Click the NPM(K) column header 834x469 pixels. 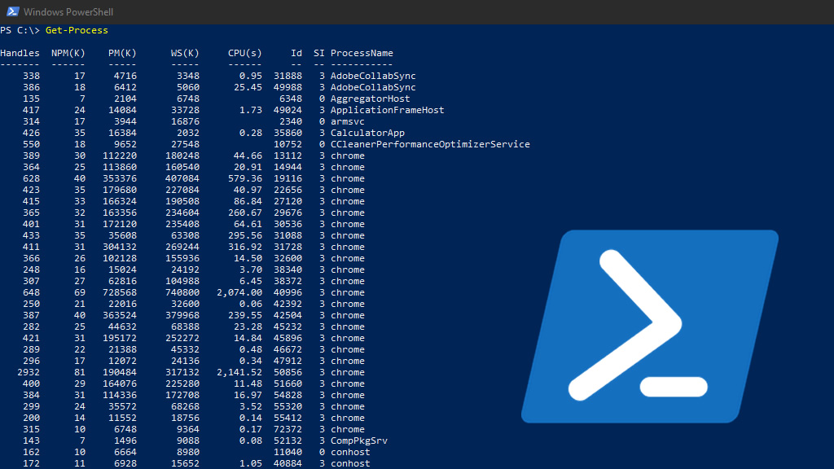coord(68,53)
